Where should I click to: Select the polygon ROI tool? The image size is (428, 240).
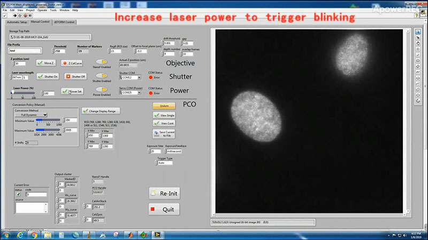(x=418, y=78)
